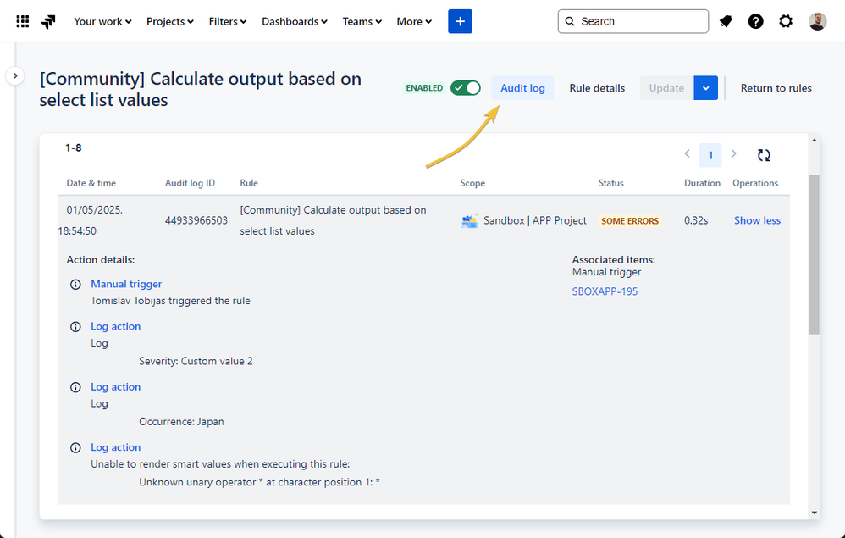Open the Your work menu
The width and height of the screenshot is (845, 538).
coord(102,21)
